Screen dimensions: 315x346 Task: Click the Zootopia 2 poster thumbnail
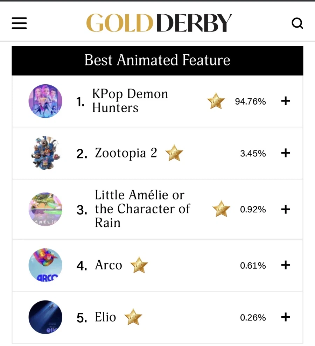point(45,153)
